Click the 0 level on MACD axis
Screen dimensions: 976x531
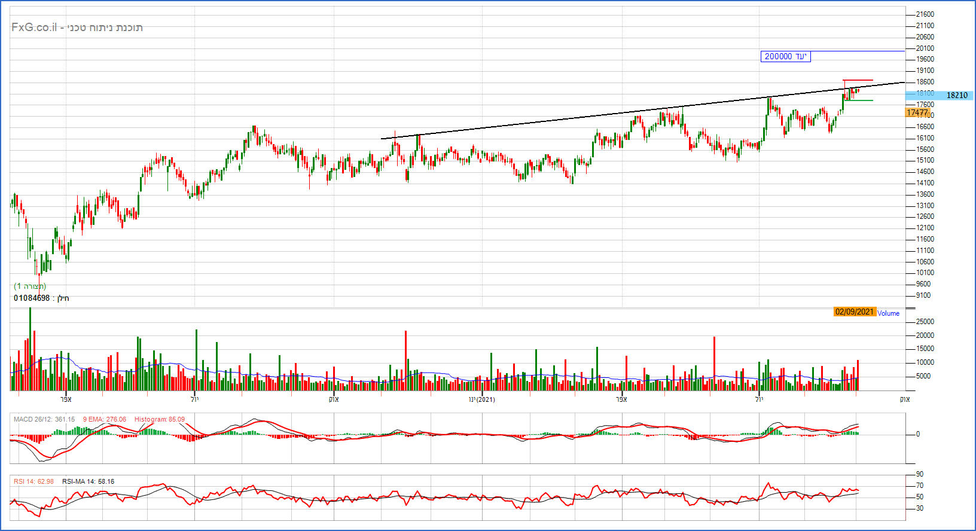918,434
